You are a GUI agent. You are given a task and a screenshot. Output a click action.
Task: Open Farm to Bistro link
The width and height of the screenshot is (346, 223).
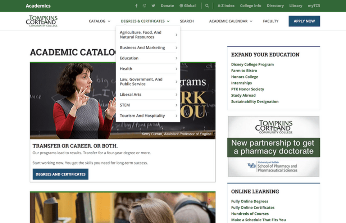pyautogui.click(x=244, y=70)
